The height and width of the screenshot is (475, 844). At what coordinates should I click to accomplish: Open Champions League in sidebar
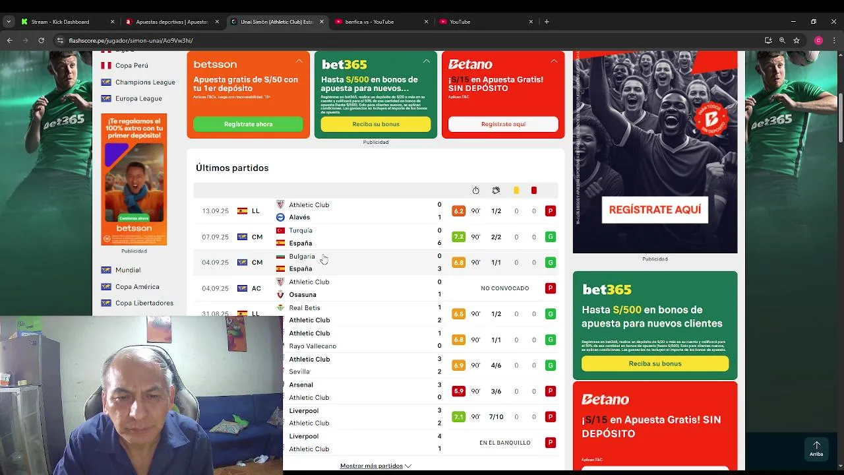tap(145, 82)
